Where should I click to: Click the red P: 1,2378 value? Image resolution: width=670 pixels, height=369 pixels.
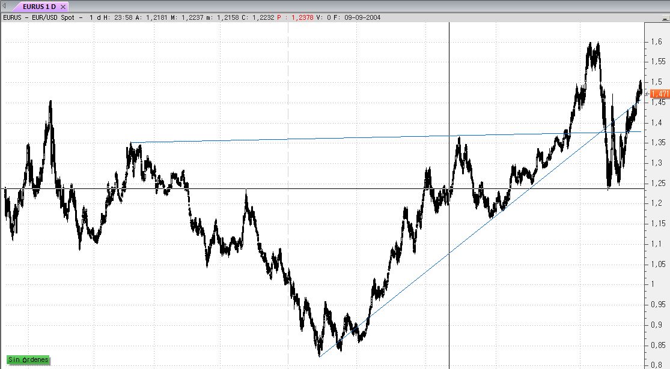(x=295, y=17)
